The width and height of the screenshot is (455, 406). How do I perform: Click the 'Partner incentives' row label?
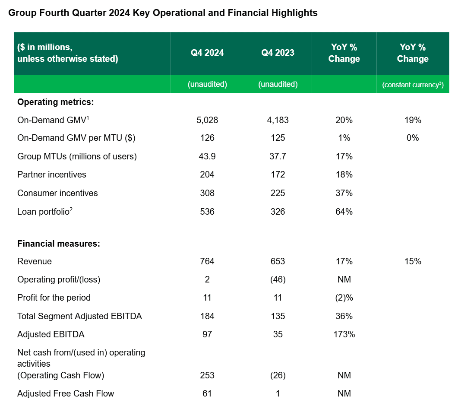click(x=52, y=174)
